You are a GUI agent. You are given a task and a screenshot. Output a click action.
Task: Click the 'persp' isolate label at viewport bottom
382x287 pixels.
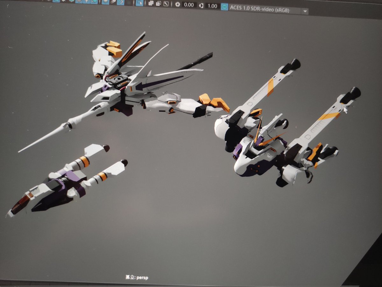point(143,277)
